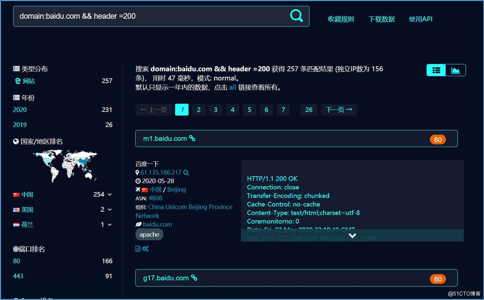The width and height of the screenshot is (484, 300).
Task: Expand the 美国 region chevron
Action: (x=110, y=210)
